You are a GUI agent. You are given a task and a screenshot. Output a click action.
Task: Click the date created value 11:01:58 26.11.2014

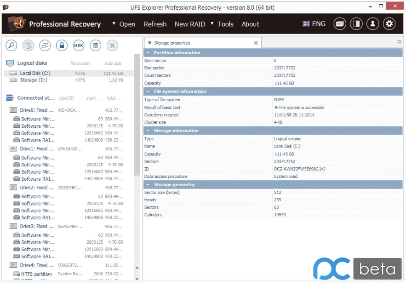pyautogui.click(x=294, y=115)
